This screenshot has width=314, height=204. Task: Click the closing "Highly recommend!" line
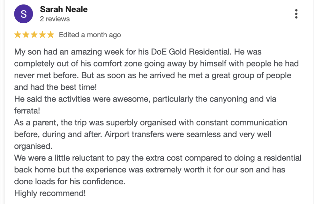click(50, 194)
